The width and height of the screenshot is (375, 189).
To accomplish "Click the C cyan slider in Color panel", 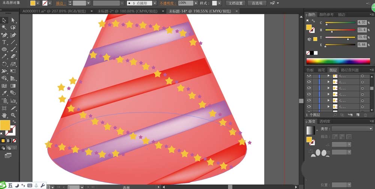I will tap(340, 23).
